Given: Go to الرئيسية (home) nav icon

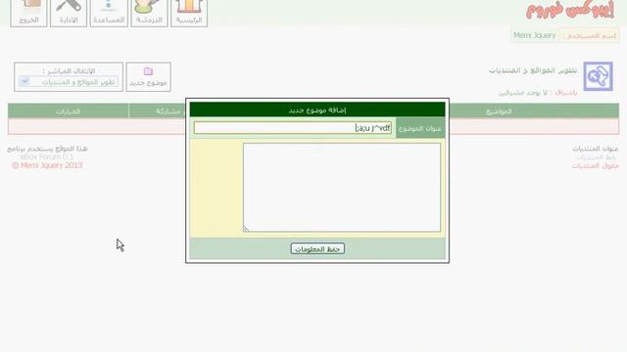Looking at the screenshot, I should pos(189,13).
